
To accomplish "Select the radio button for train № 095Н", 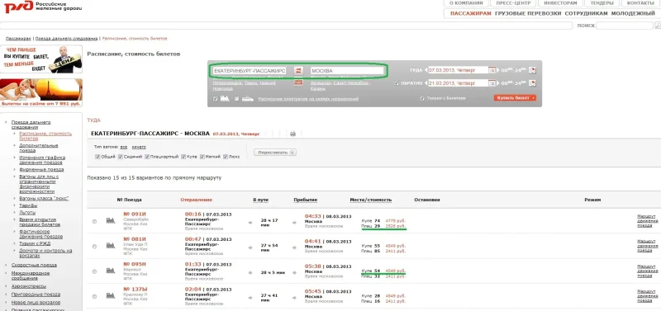I will [x=94, y=271].
